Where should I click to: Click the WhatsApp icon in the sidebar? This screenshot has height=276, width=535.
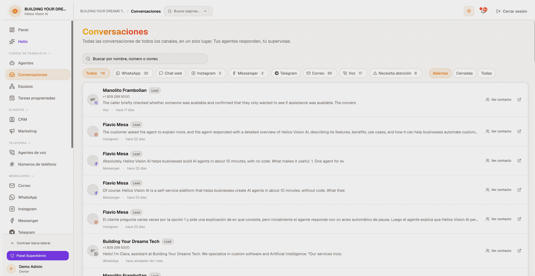[x=12, y=197]
